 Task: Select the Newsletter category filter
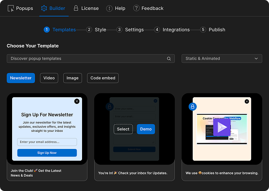tap(21, 78)
